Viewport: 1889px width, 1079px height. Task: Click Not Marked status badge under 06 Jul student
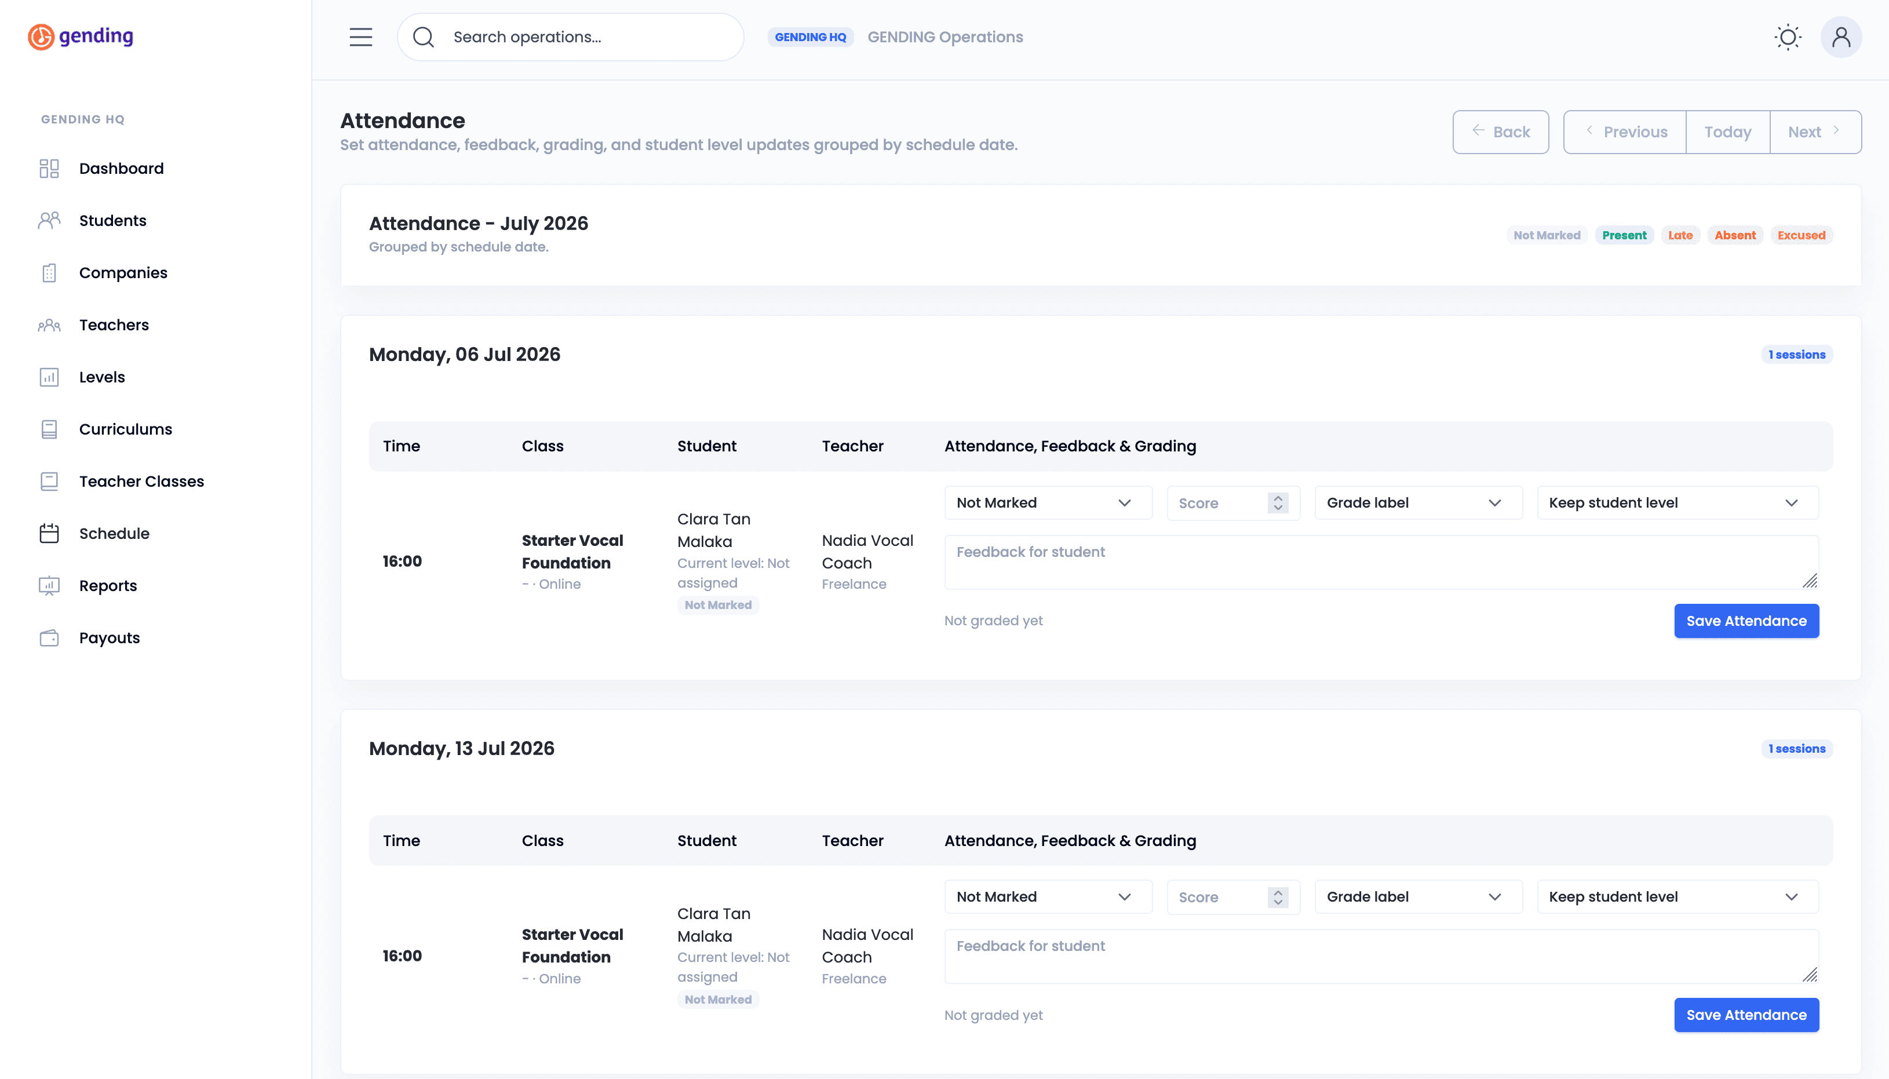pos(718,605)
